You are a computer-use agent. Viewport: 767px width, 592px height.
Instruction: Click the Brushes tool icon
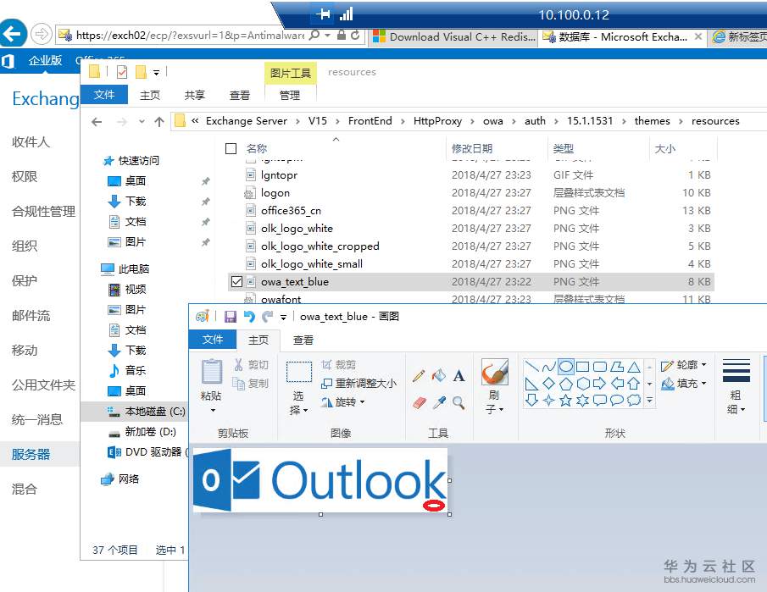tap(495, 373)
